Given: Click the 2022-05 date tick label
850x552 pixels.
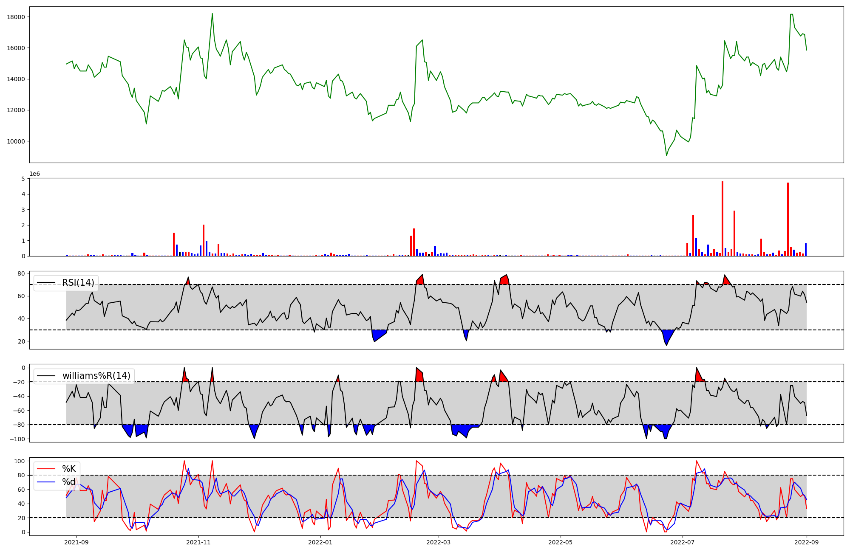Looking at the screenshot, I should 560,542.
